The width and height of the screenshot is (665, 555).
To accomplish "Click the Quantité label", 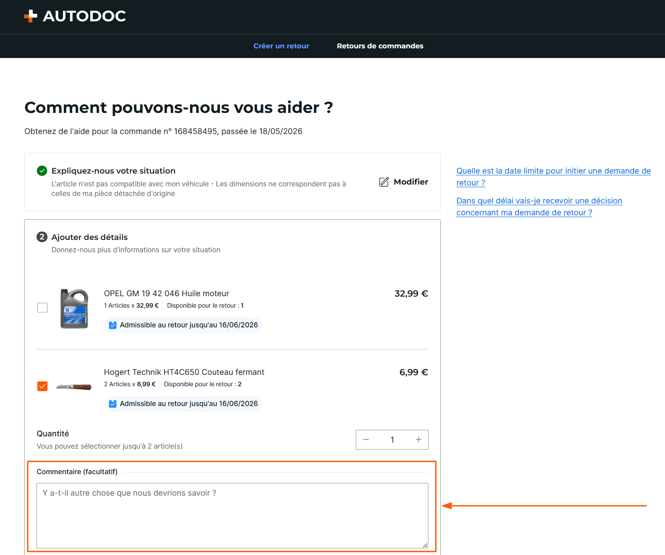I will coord(53,434).
